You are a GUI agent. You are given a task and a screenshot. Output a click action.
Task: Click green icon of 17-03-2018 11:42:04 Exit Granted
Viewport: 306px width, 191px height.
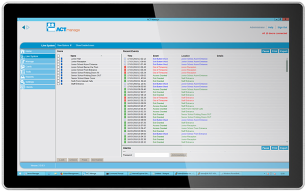125,78
